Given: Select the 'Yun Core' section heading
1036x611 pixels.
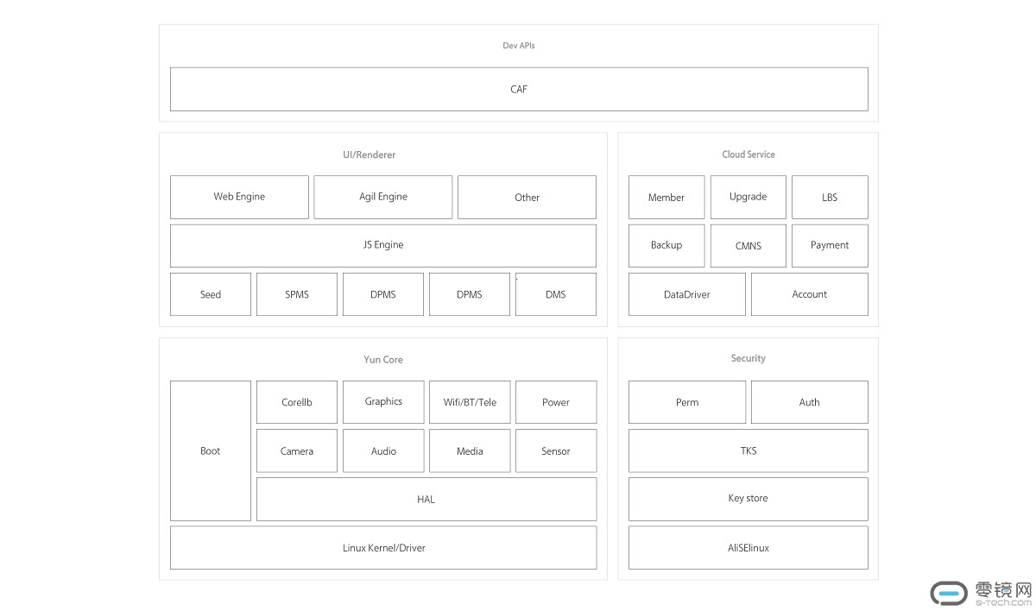Looking at the screenshot, I should pos(383,359).
